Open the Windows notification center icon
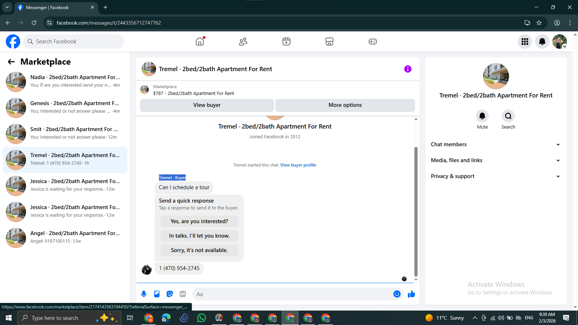 coord(566,318)
